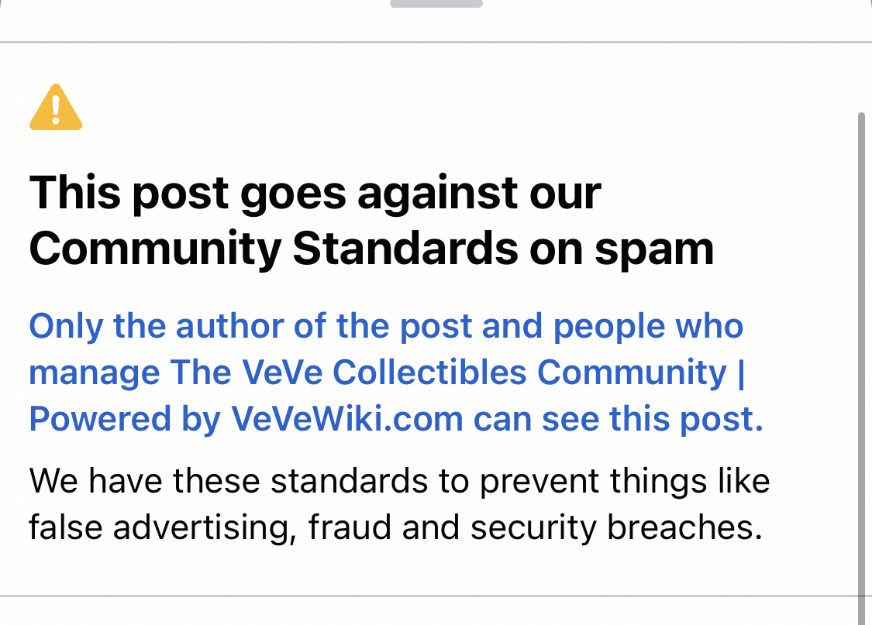Click the word 'fraud' in the paragraph
The image size is (872, 625).
[x=350, y=527]
